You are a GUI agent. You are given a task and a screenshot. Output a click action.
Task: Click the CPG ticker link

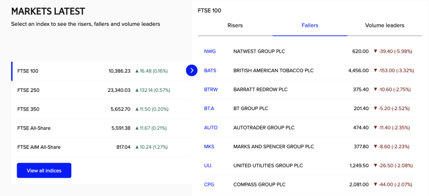pos(209,185)
